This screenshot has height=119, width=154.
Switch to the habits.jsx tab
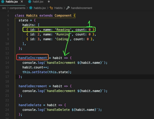click(x=12, y=2)
